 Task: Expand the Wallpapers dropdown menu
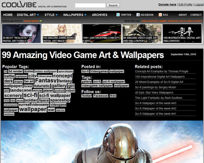tap(75, 15)
